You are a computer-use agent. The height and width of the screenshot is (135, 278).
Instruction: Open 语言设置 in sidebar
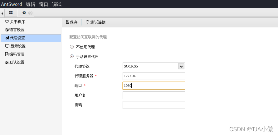pyautogui.click(x=31, y=30)
